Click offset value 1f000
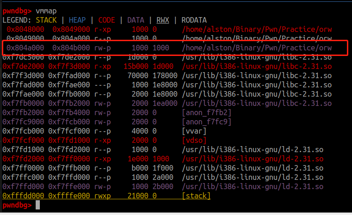The width and height of the screenshot is (352, 215). coord(163,168)
